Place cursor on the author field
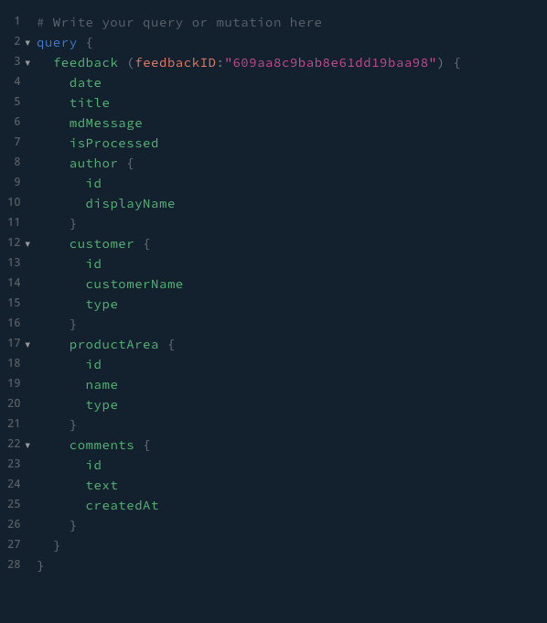 click(x=93, y=164)
